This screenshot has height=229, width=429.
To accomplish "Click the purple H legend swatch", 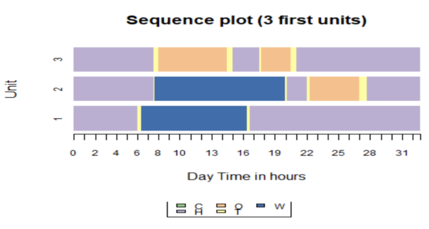I will [180, 211].
